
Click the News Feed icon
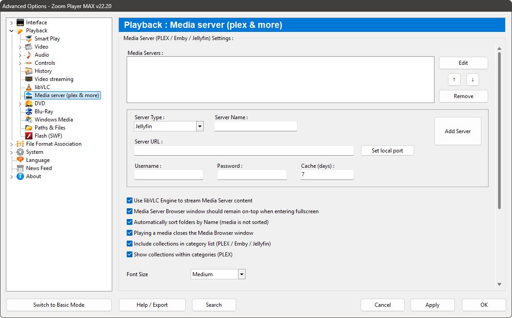pyautogui.click(x=20, y=168)
